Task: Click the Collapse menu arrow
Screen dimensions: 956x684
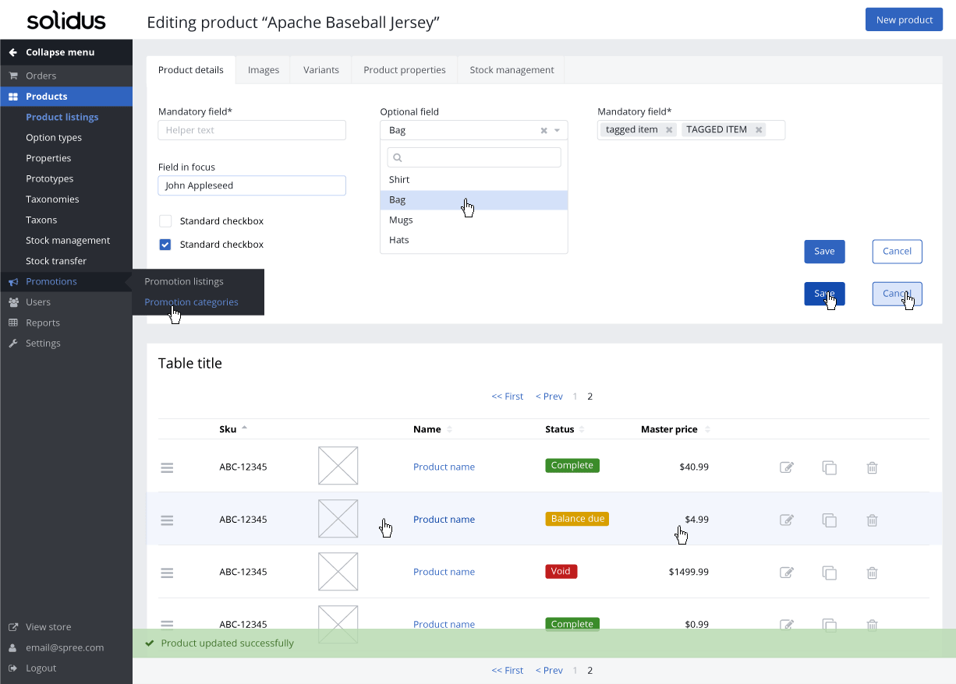Action: pos(12,52)
